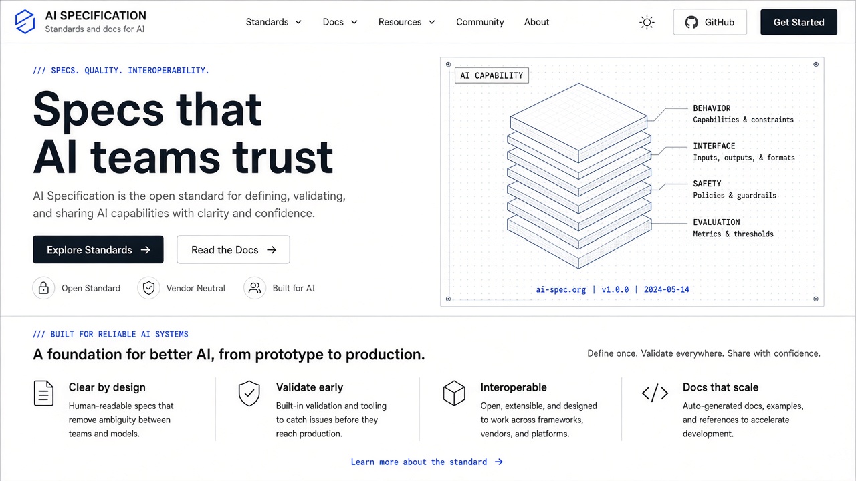Open the Standards menu label
Screen dimensions: 856x481
(267, 22)
